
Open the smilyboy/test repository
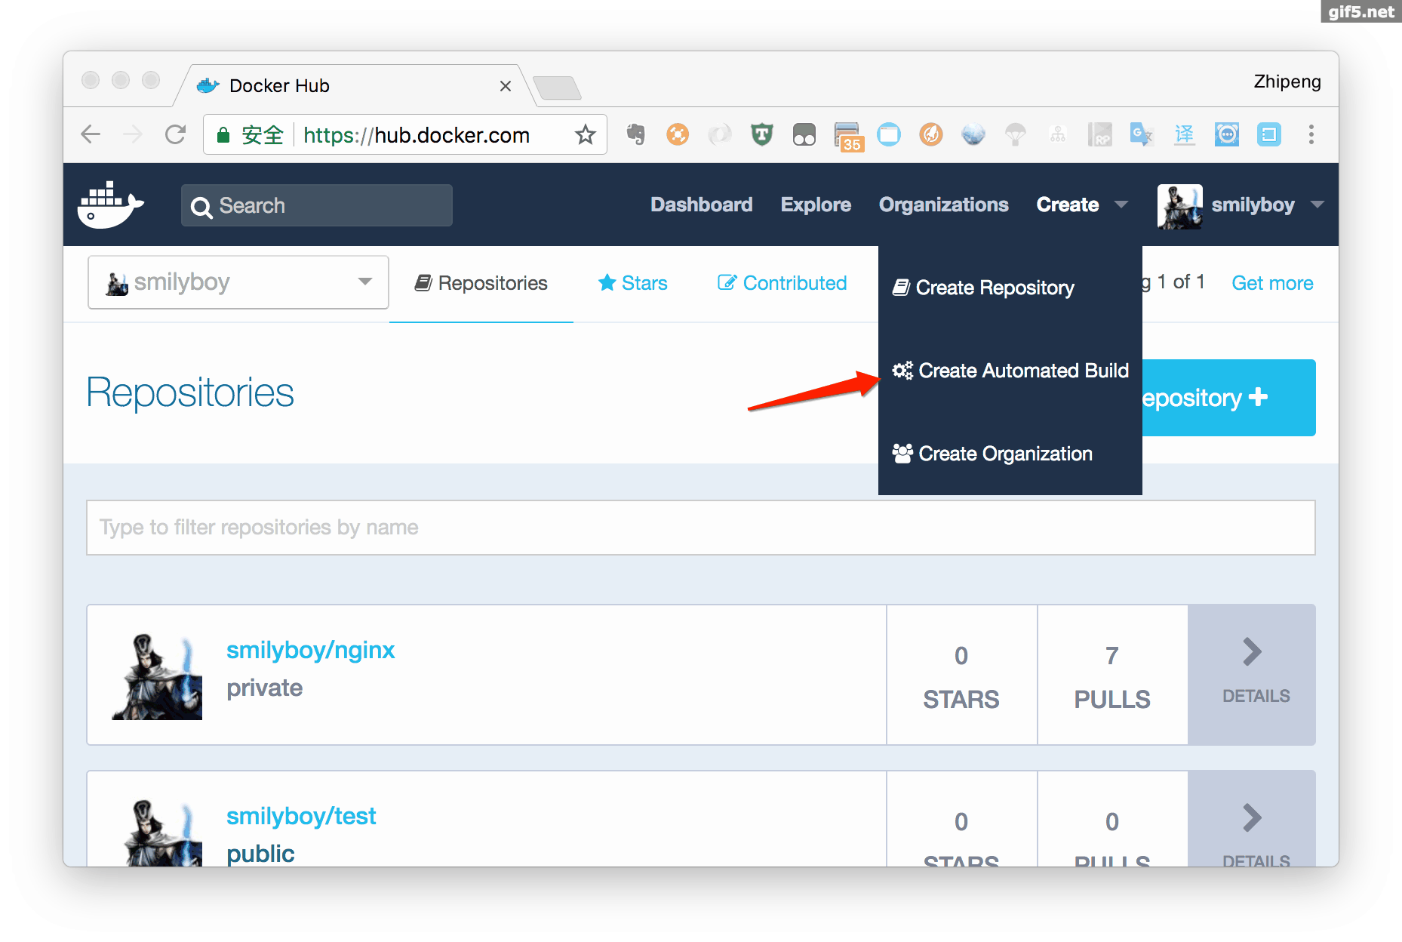tap(301, 815)
